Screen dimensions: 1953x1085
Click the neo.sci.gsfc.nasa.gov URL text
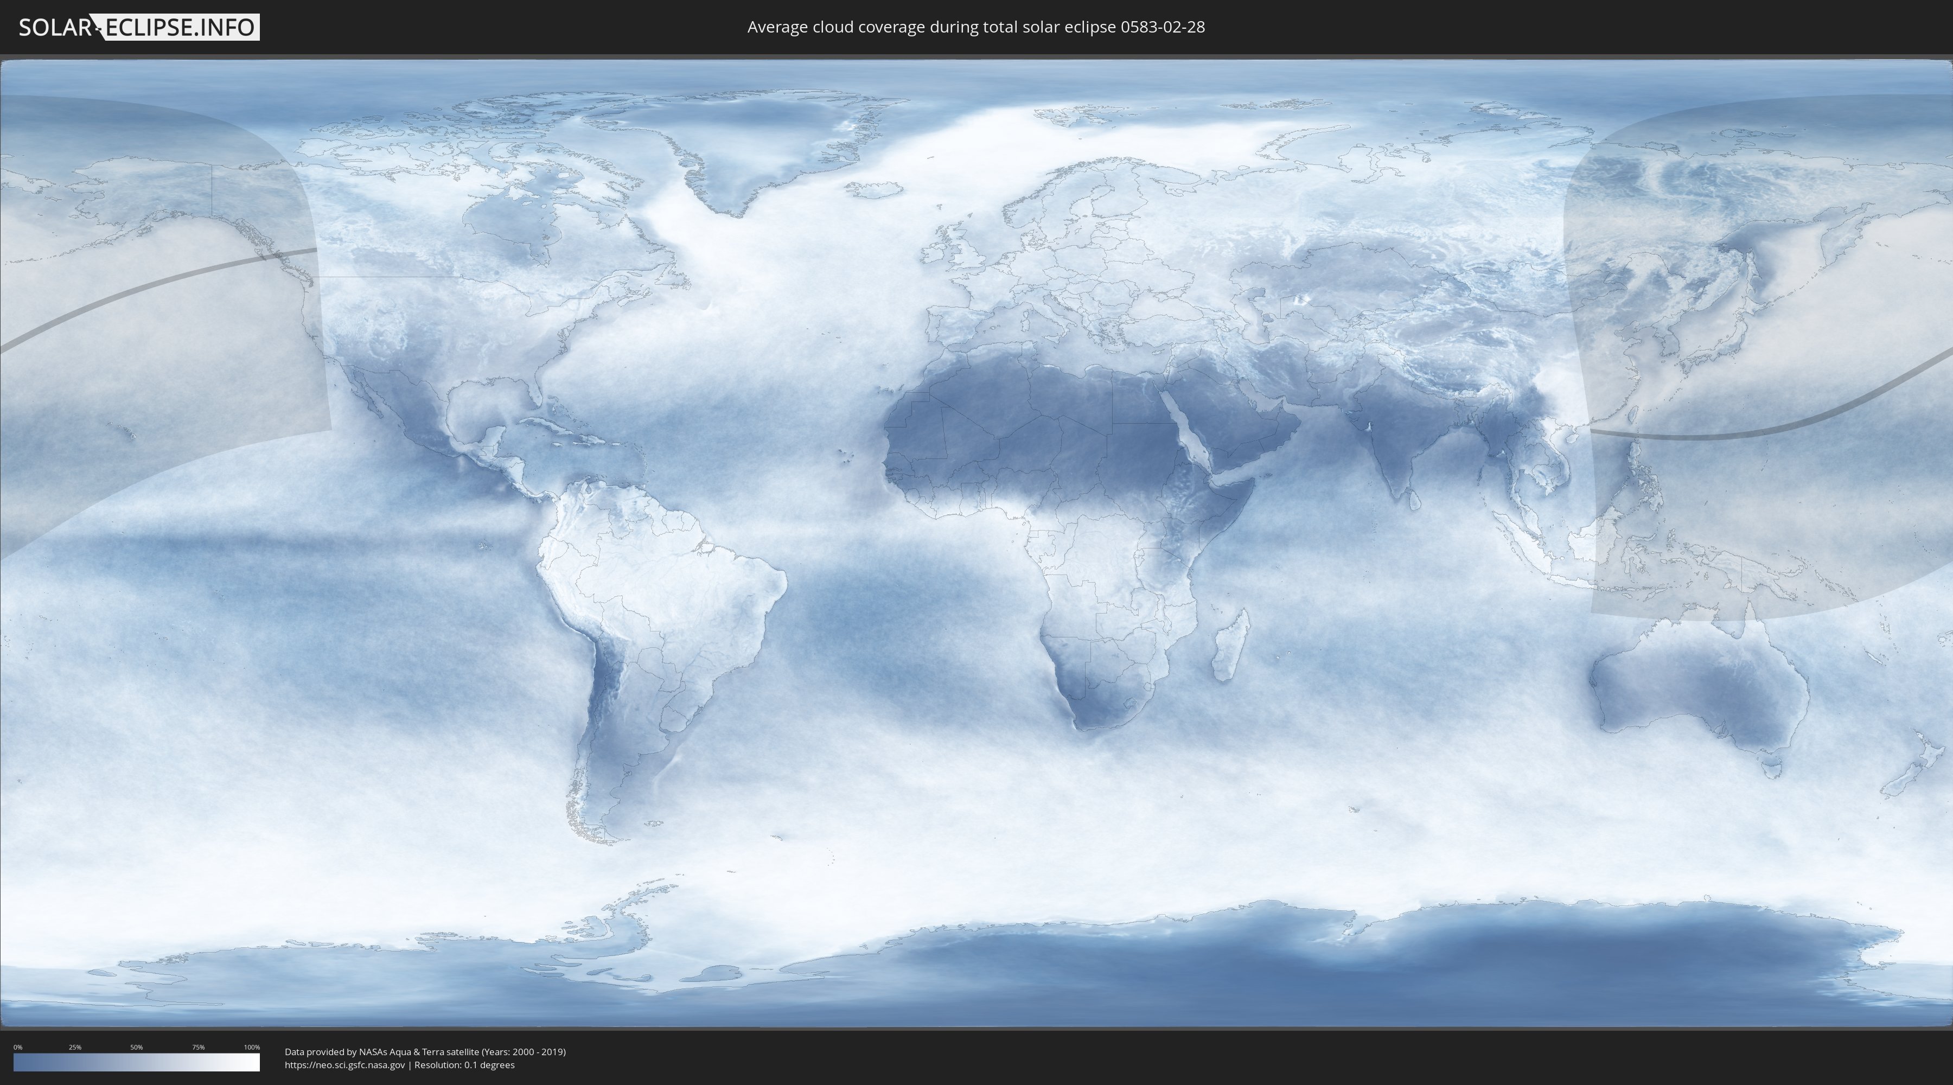point(344,1064)
